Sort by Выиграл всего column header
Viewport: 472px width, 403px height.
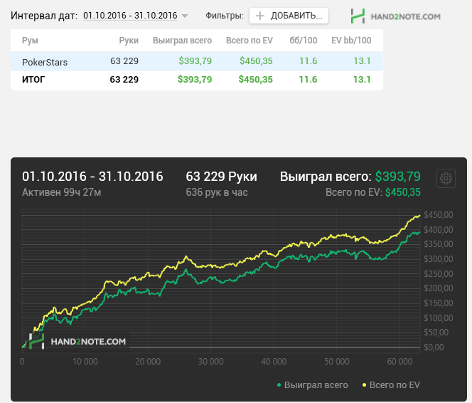pos(182,41)
